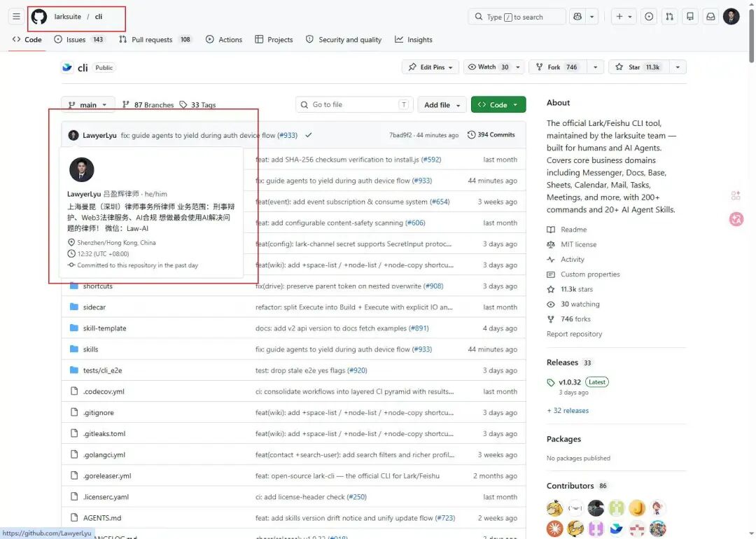Click the 7bad9f2 commit hash
The width and height of the screenshot is (756, 539).
(x=400, y=135)
